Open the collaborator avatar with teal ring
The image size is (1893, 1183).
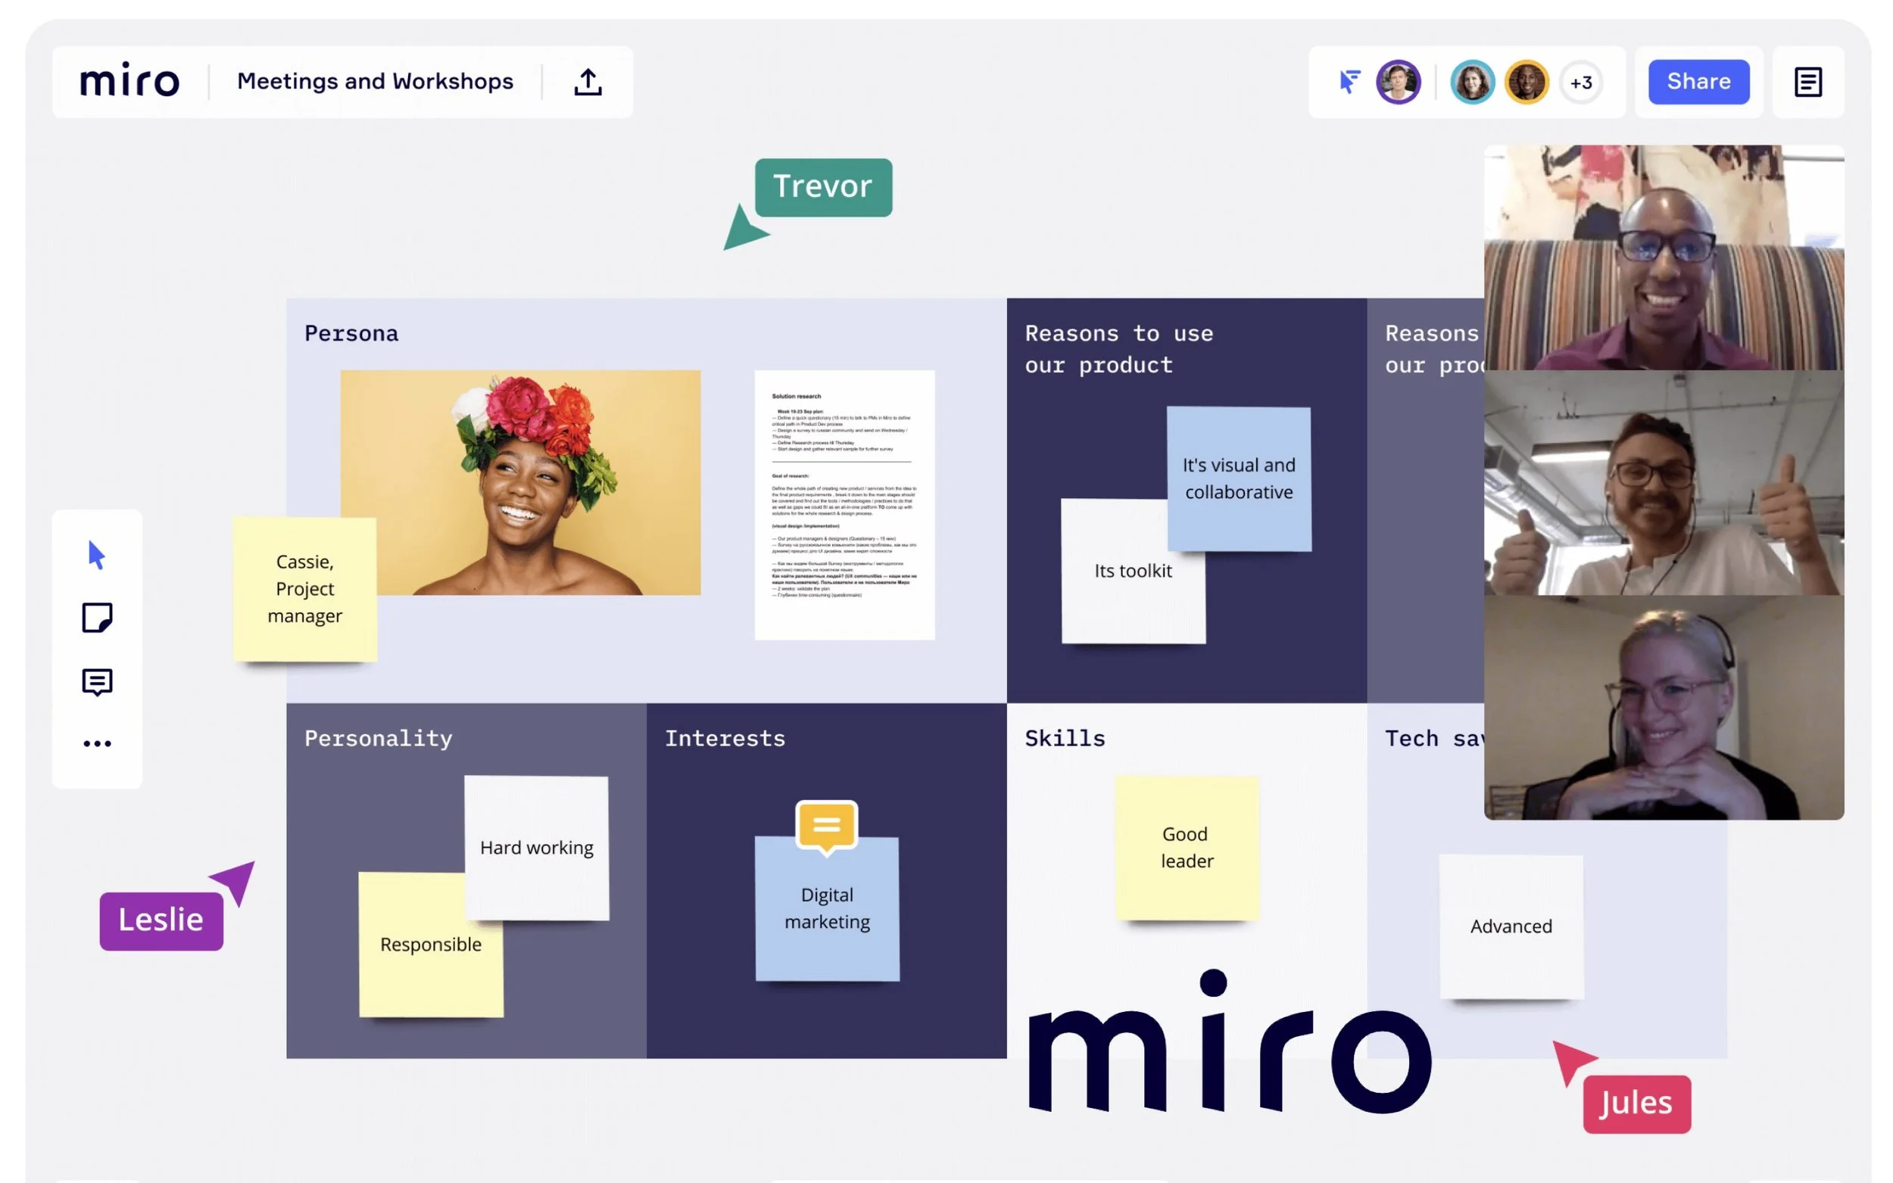1472,82
